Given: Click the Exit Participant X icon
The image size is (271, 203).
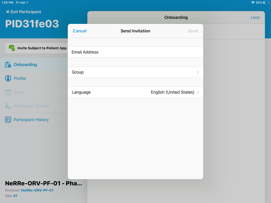Looking at the screenshot, I should coord(8,12).
